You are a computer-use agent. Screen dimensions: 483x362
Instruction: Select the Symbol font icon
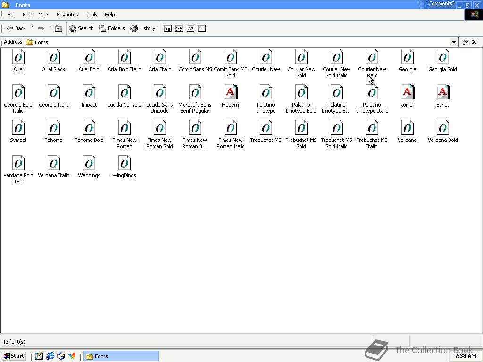click(x=18, y=128)
